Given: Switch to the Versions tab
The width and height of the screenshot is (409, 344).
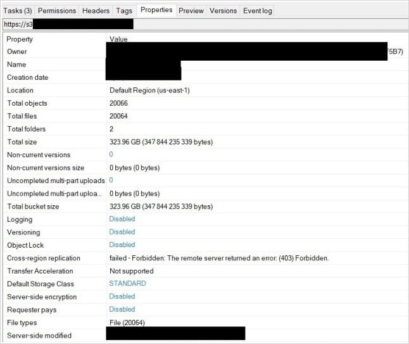Looking at the screenshot, I should 223,11.
